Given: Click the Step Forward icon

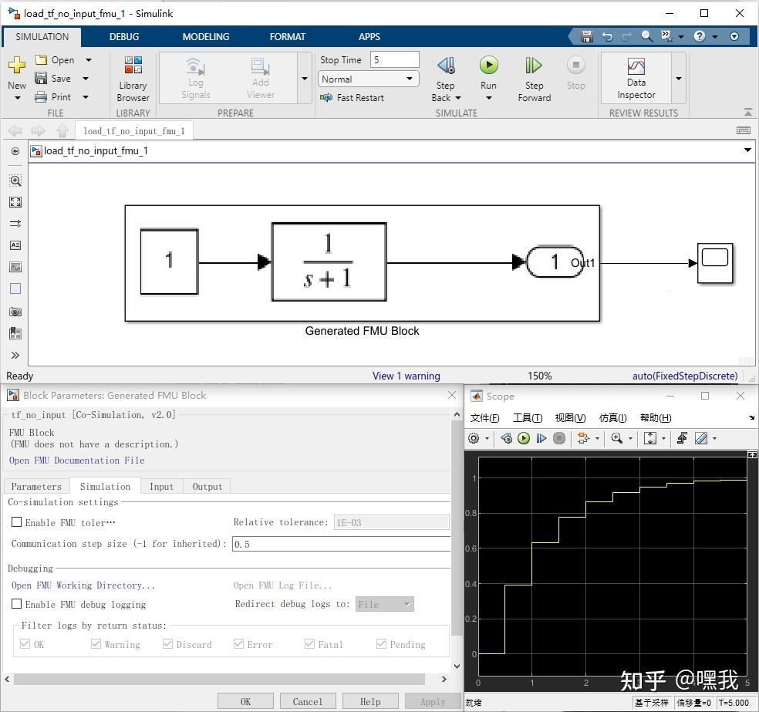Looking at the screenshot, I should point(534,66).
